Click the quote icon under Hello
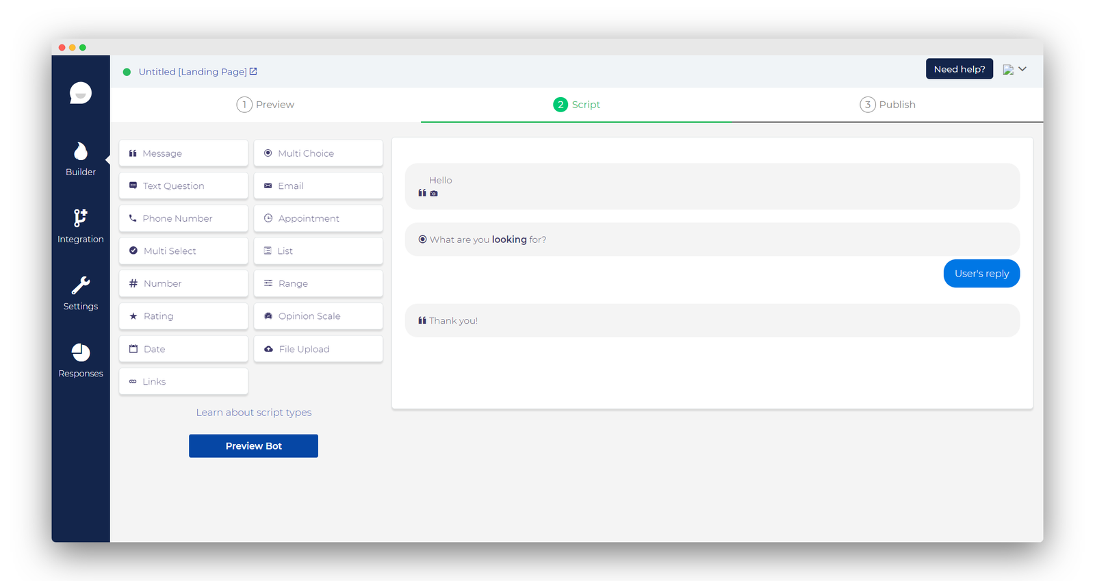1095x581 pixels. pyautogui.click(x=422, y=194)
